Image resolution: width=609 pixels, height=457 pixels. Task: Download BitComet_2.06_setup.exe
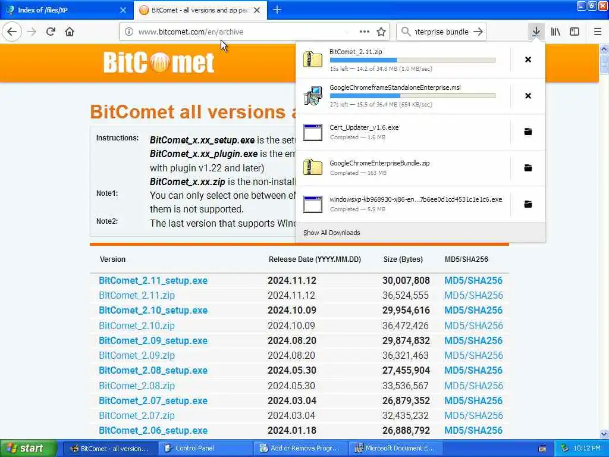[x=153, y=431]
